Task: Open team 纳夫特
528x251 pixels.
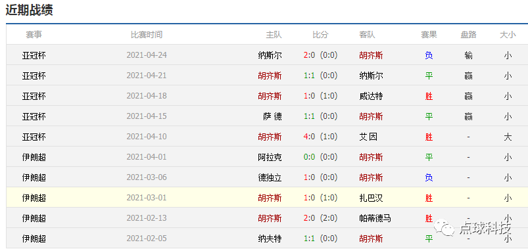Action: click(x=270, y=239)
